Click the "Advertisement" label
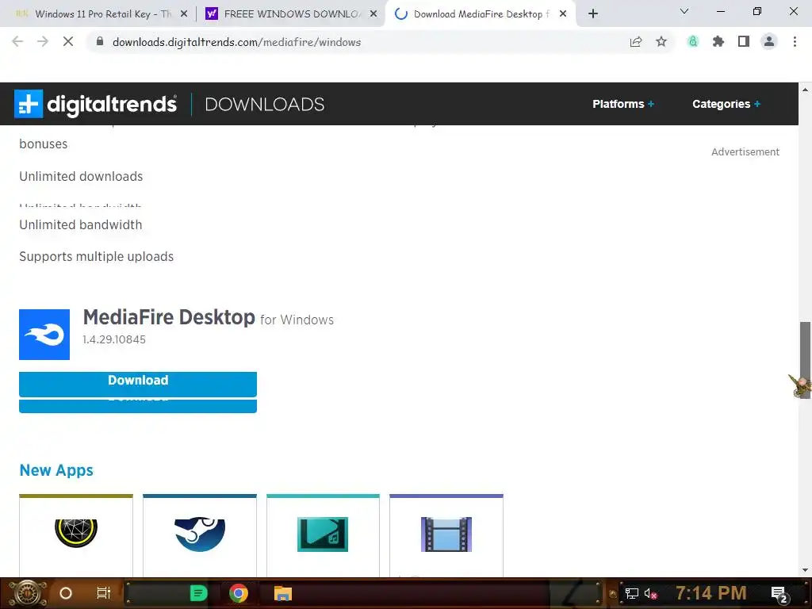 (745, 151)
